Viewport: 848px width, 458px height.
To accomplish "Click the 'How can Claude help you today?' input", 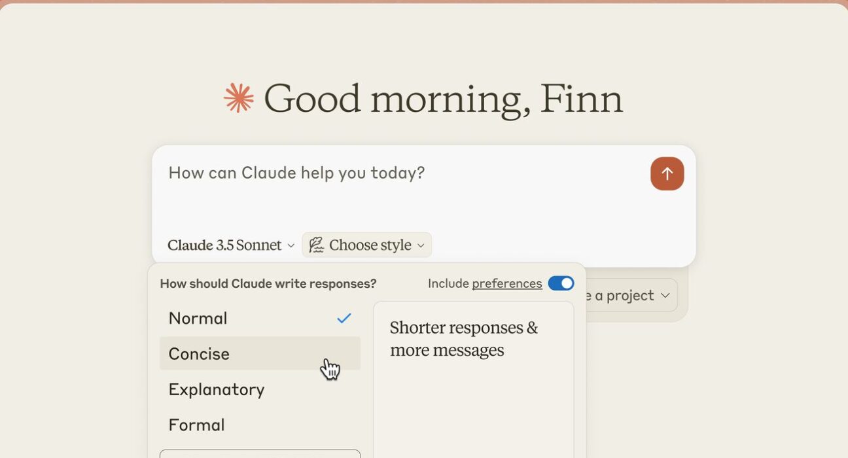I will (296, 173).
